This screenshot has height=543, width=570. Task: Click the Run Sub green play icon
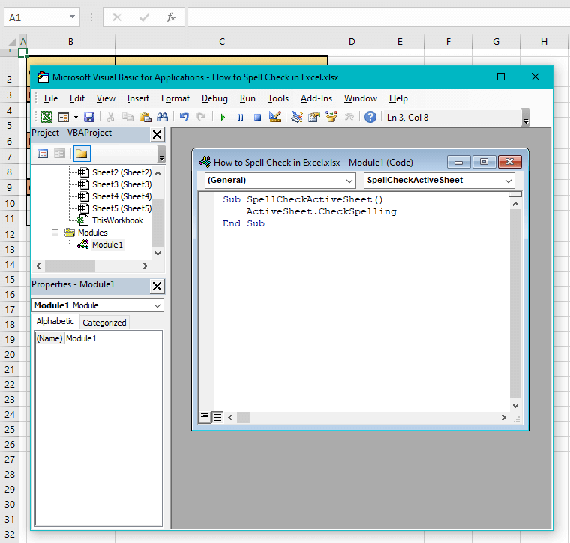[x=223, y=117]
